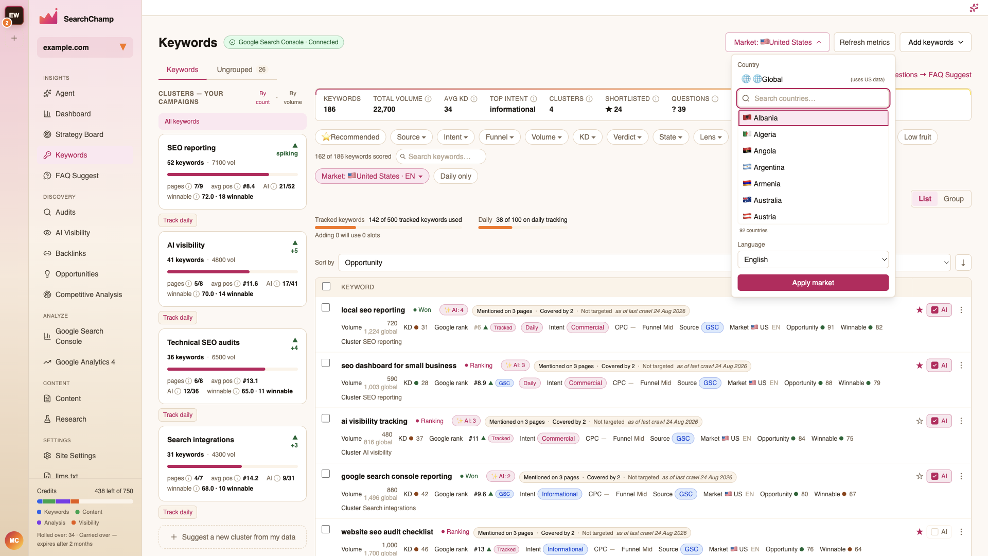Focus the Search keywords field
Image resolution: width=988 pixels, height=556 pixels.
click(440, 157)
